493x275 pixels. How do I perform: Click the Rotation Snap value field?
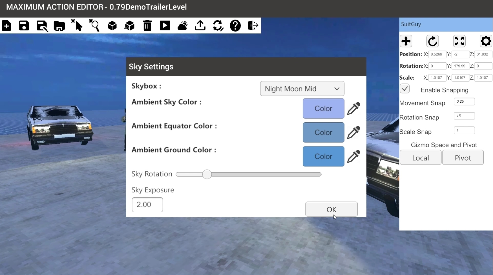[464, 116]
